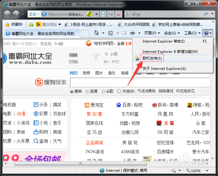Click the vertical scrollbar down arrow
This screenshot has width=218, height=176.
(212, 159)
